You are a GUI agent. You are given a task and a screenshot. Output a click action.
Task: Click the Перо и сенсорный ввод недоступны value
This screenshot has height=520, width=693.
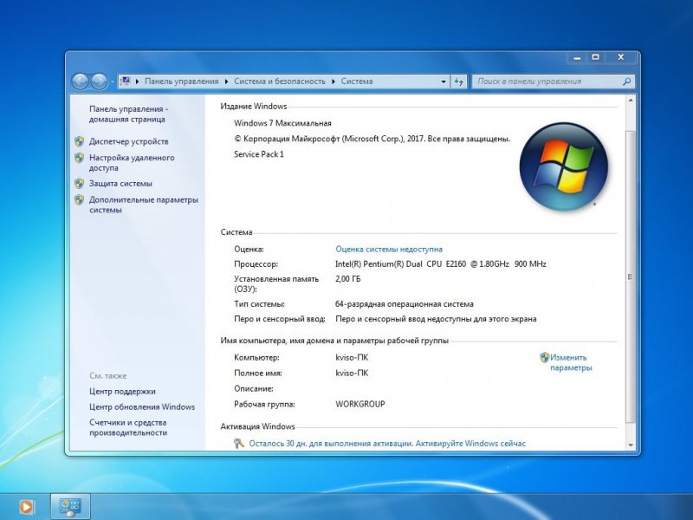437,319
